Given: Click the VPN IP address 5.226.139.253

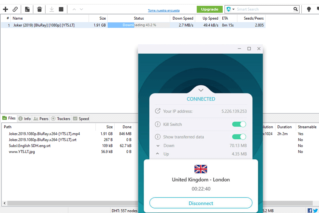Looking at the screenshot, I should (x=234, y=111).
